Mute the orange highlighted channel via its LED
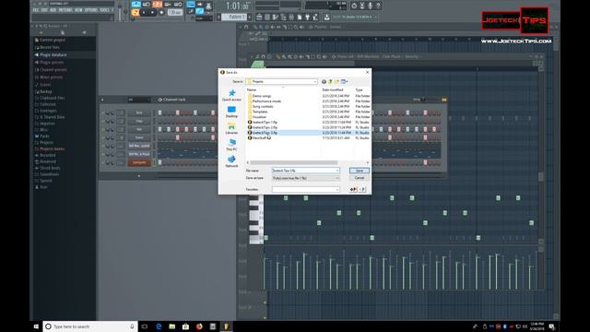 pos(102,162)
